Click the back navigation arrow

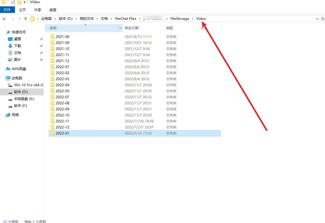[x=4, y=18]
